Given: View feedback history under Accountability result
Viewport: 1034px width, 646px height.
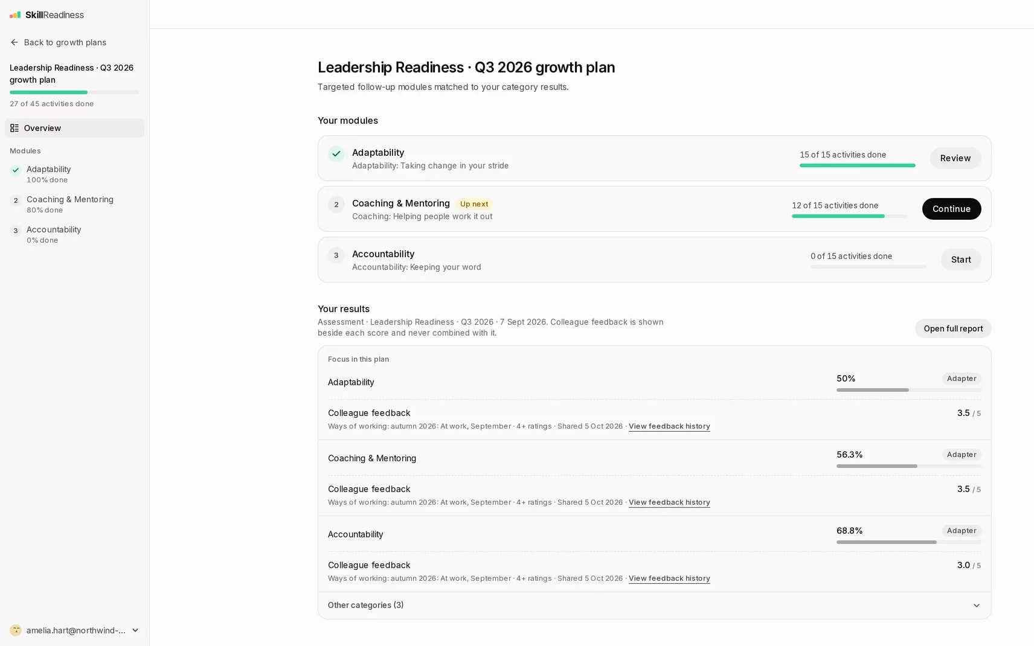Looking at the screenshot, I should [669, 578].
